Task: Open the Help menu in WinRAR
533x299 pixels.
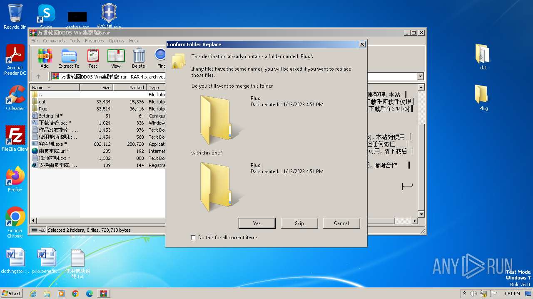Action: 133,41
